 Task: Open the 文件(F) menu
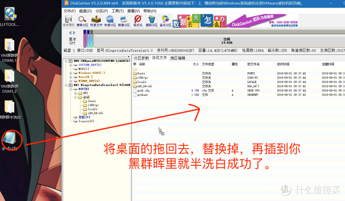(x=70, y=11)
